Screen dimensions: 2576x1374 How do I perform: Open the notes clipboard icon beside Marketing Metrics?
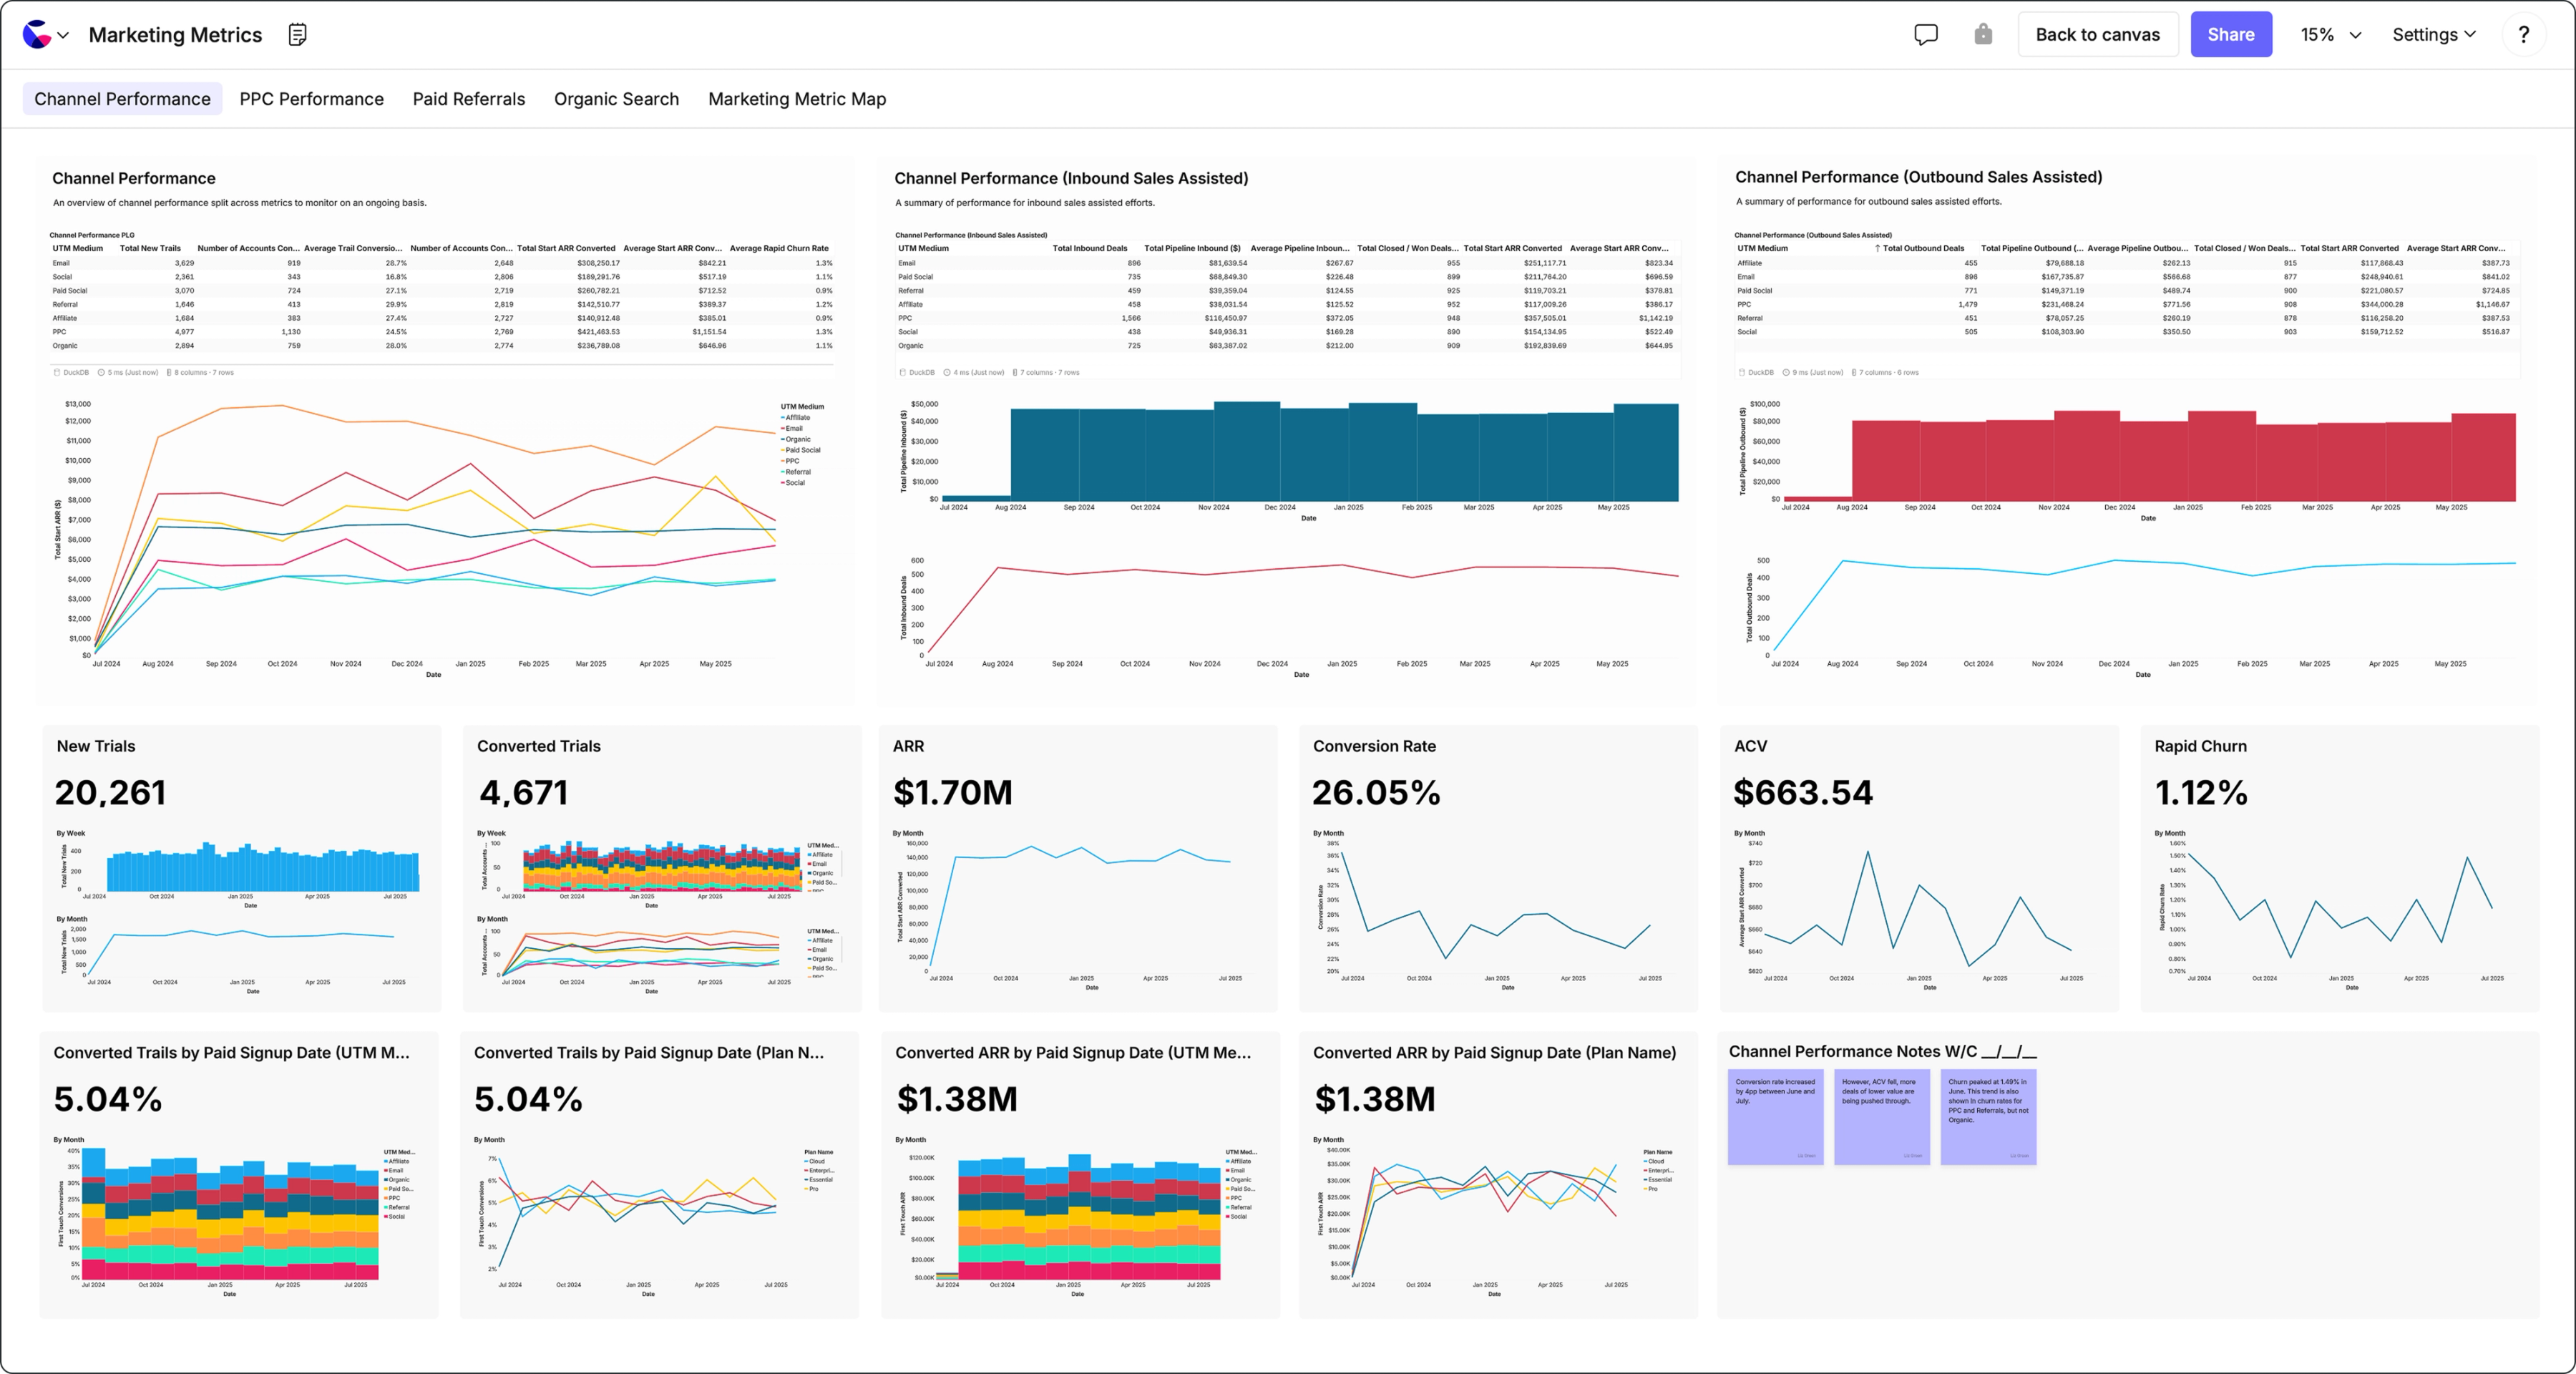pos(297,34)
